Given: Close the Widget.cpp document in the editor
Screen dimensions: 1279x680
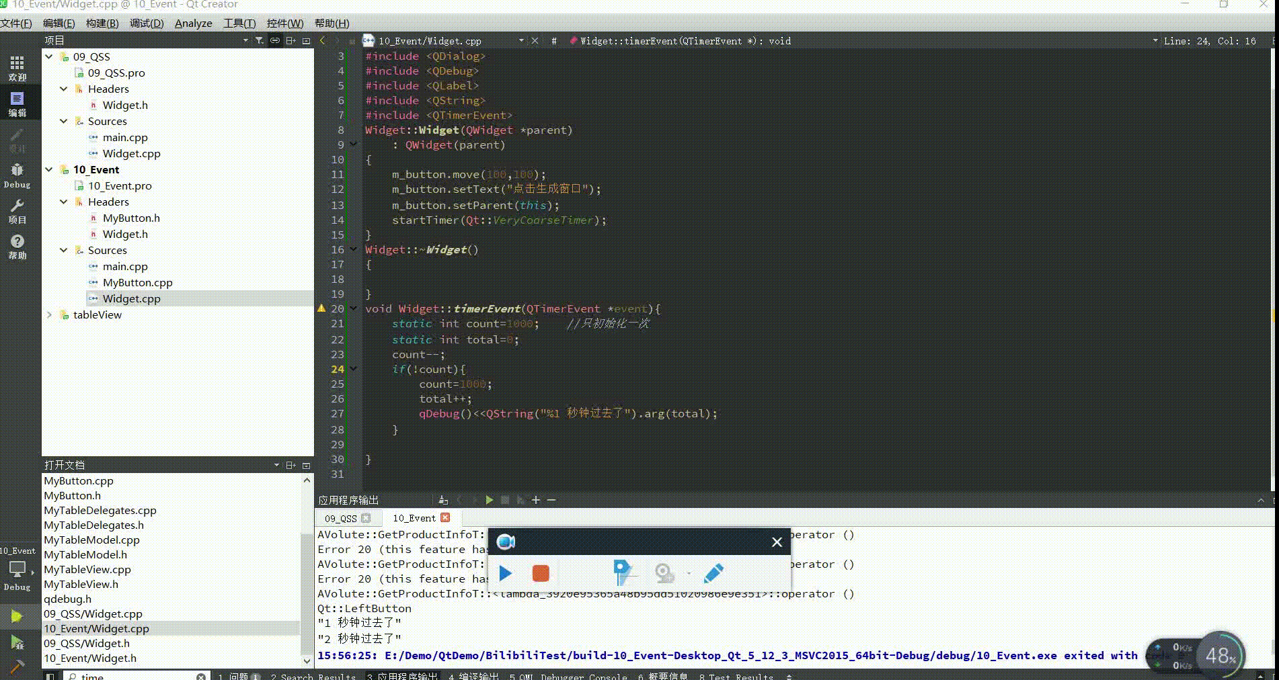Looking at the screenshot, I should [535, 41].
